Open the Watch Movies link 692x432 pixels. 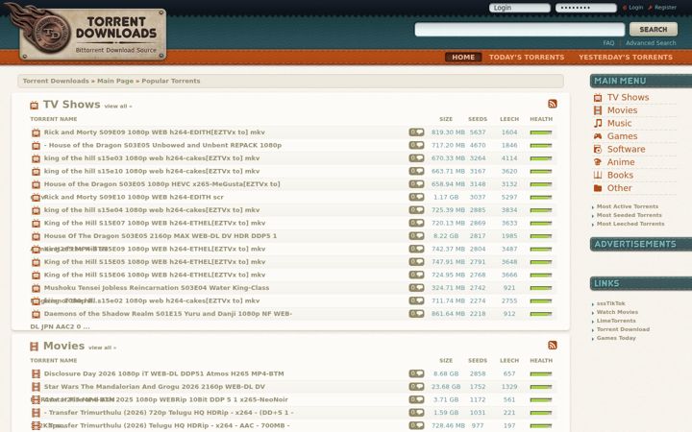tap(617, 312)
